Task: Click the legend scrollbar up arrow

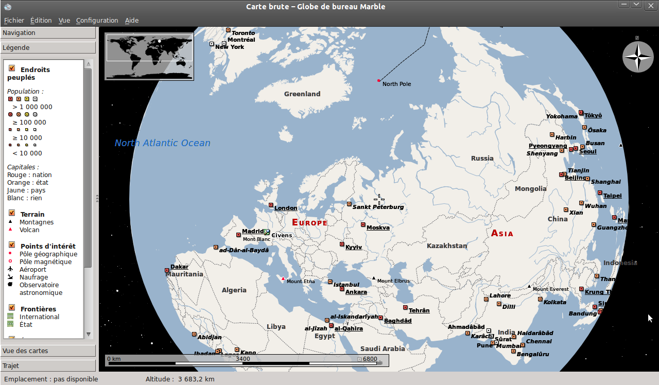Action: (88, 64)
